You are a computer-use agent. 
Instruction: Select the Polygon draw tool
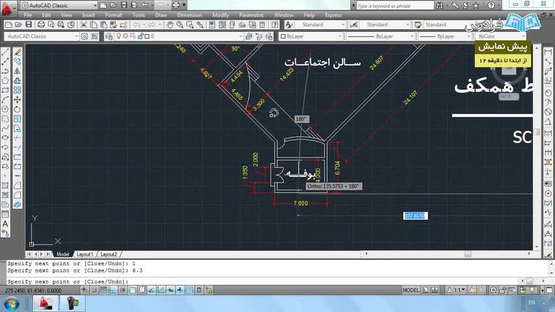5,81
